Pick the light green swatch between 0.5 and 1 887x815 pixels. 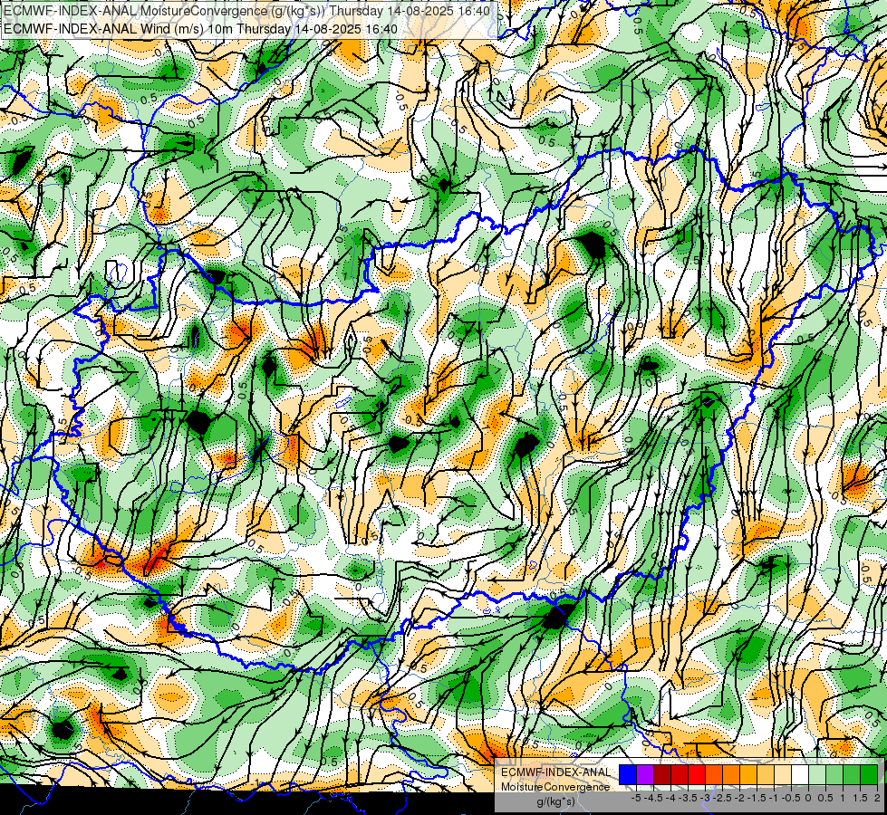coord(834,775)
